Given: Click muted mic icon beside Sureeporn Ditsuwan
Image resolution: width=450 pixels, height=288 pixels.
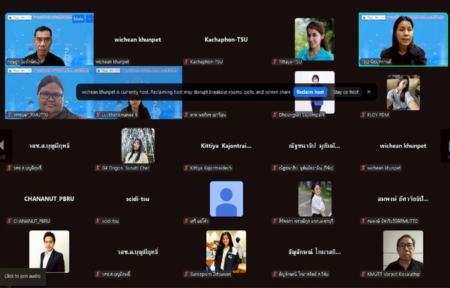Looking at the screenshot, I should 186,274.
